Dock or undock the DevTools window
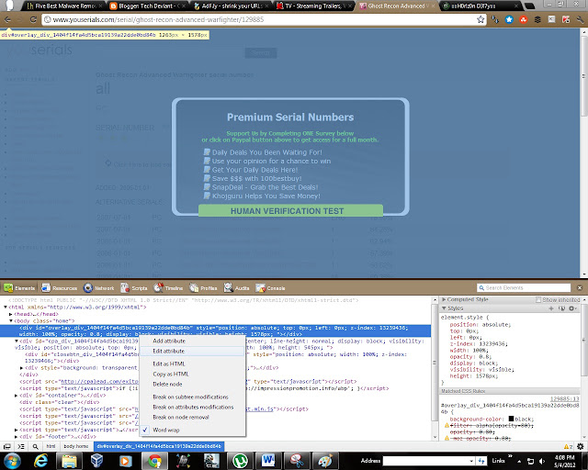The height and width of the screenshot is (470, 588). [x=7, y=446]
